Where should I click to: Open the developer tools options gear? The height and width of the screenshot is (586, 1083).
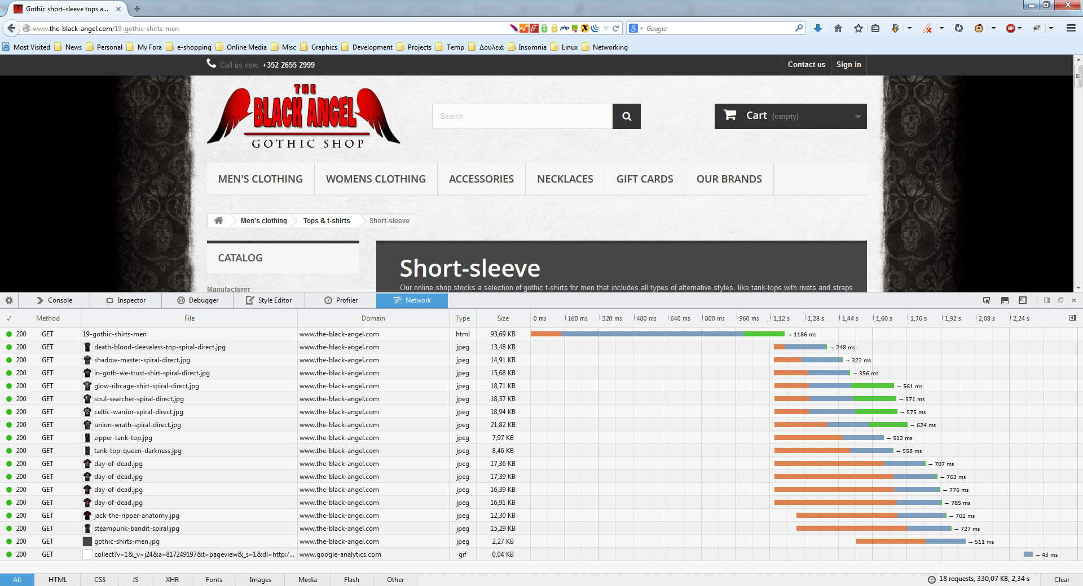(x=9, y=300)
